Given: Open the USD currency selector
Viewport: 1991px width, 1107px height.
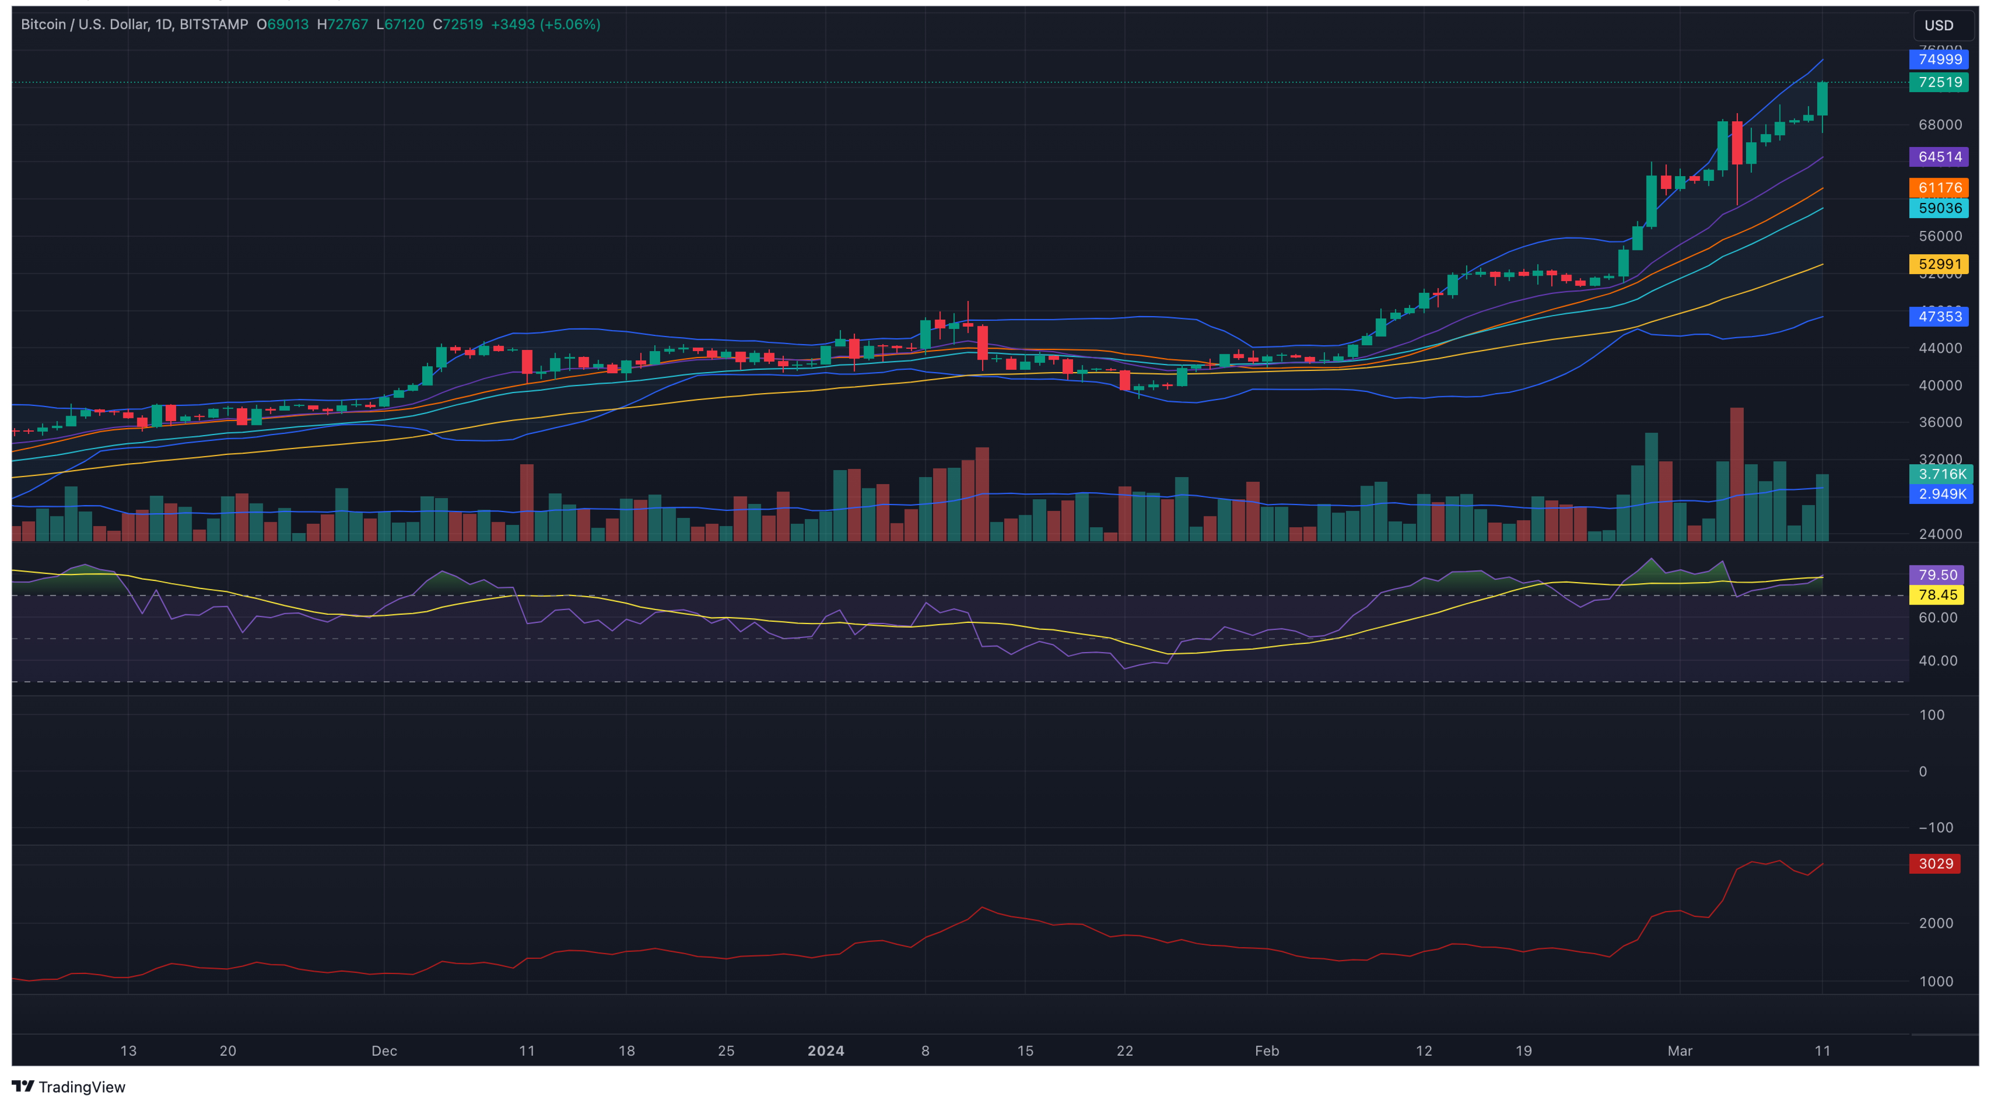Looking at the screenshot, I should (1943, 26).
